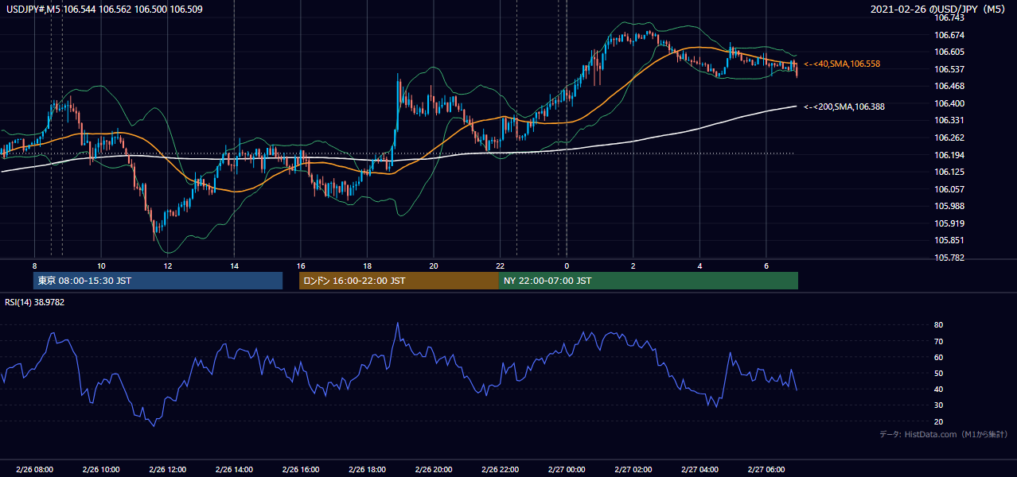Click the HistData.com data source credit

point(944,435)
